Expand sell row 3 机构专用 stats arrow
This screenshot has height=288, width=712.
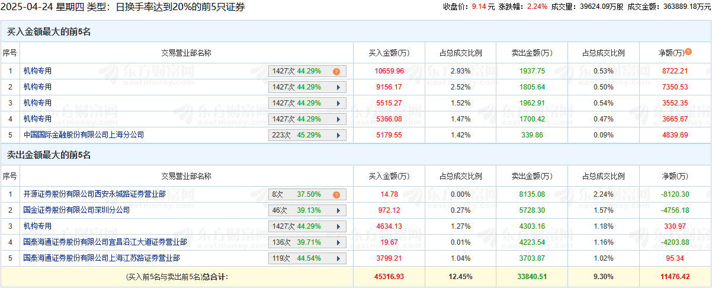click(x=338, y=226)
